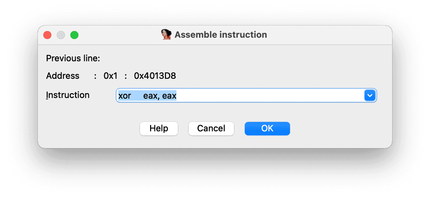This screenshot has width=430, height=198.
Task: Click the gray minimize window button
Action: coord(61,35)
